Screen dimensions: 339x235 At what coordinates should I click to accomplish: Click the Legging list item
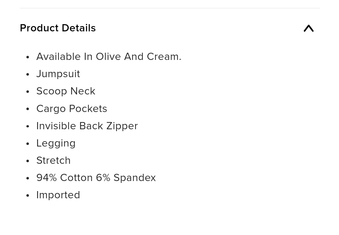click(56, 143)
